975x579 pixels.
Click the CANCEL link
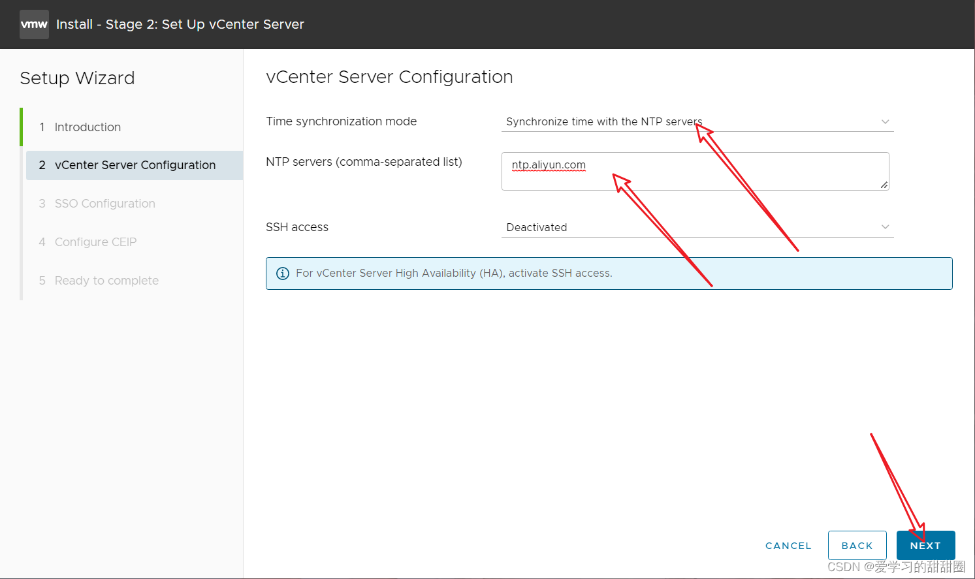(x=788, y=546)
